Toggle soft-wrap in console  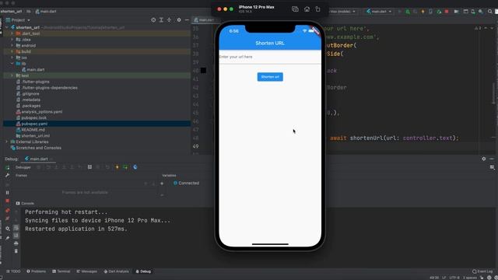click(16, 228)
